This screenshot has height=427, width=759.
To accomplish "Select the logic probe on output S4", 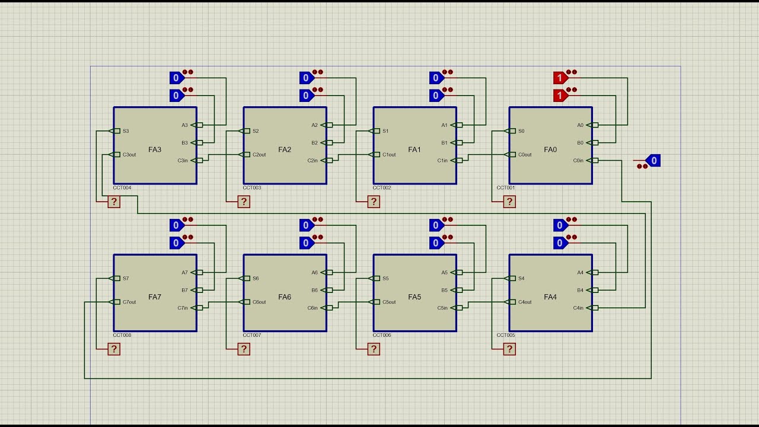I will [509, 349].
